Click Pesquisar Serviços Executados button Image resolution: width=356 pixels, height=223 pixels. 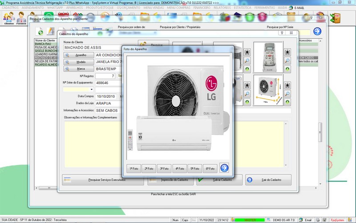pos(103,180)
